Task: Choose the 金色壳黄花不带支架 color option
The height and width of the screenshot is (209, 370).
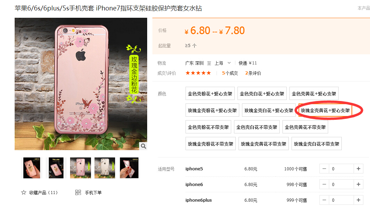Action: point(305,127)
